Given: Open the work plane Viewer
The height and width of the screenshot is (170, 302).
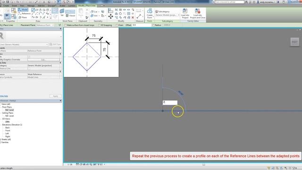Looking at the screenshot, I should tap(70, 16).
